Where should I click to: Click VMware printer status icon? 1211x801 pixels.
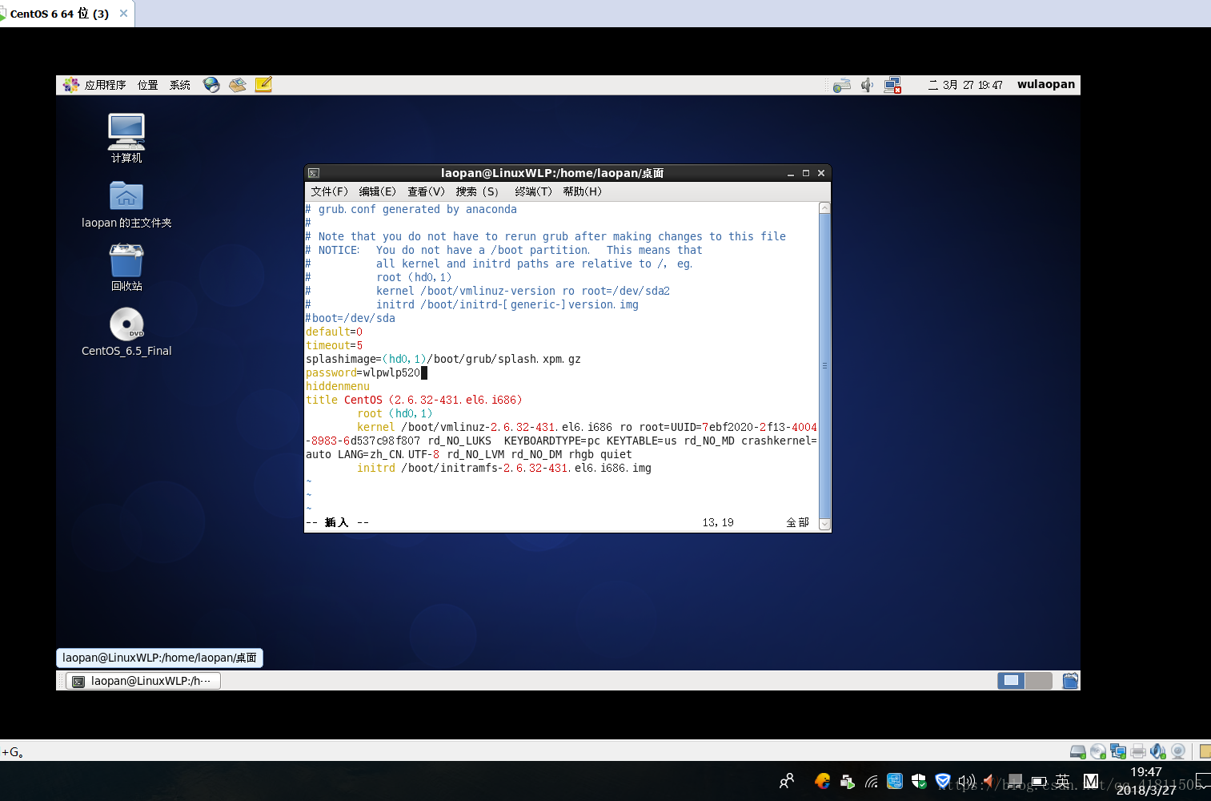pos(1138,751)
